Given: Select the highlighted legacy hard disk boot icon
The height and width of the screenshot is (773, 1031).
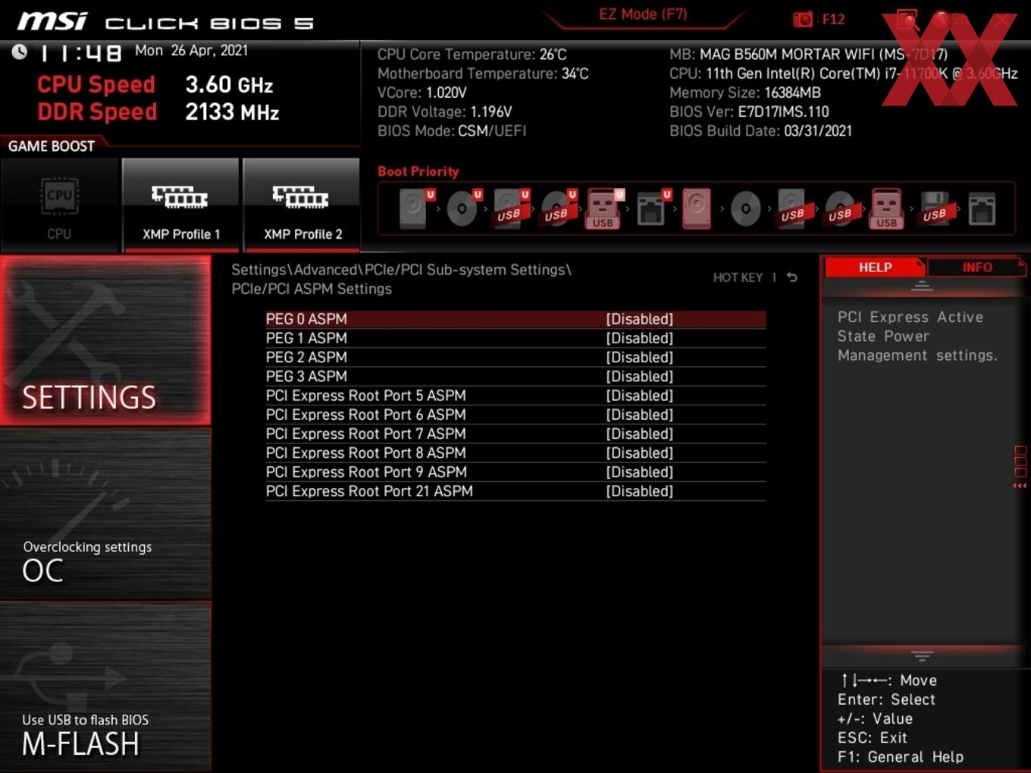Looking at the screenshot, I should (697, 208).
